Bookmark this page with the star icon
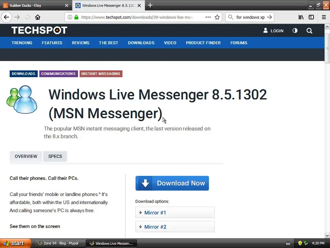330x248 pixels. coord(217,17)
